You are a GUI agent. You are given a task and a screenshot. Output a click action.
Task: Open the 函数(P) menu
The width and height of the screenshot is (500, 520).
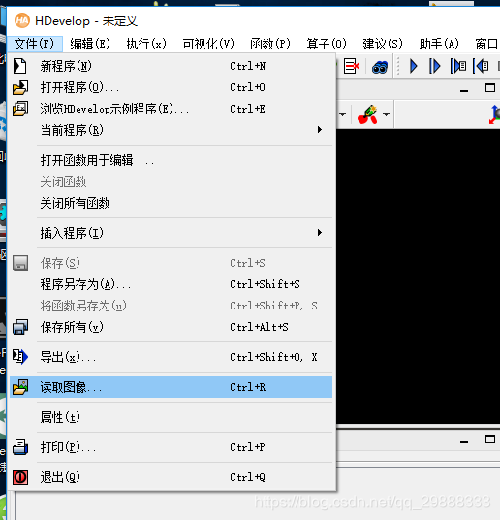click(x=270, y=44)
